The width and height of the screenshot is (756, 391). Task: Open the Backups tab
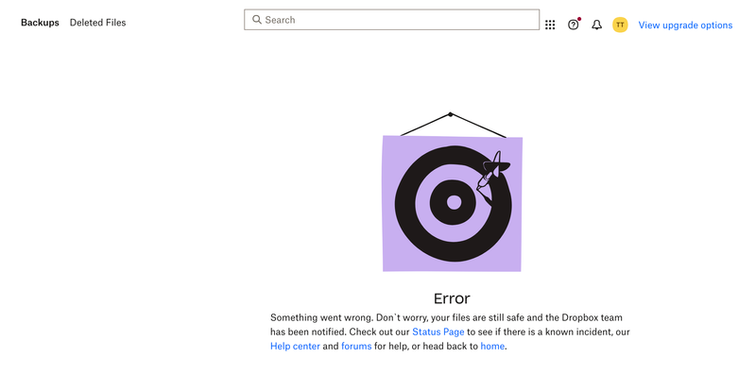[40, 23]
